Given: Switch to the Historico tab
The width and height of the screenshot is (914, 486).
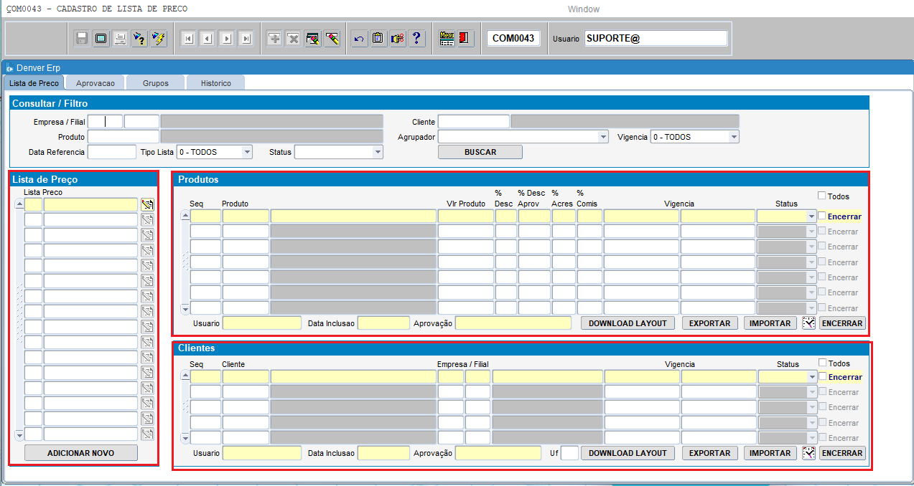Looking at the screenshot, I should [216, 83].
